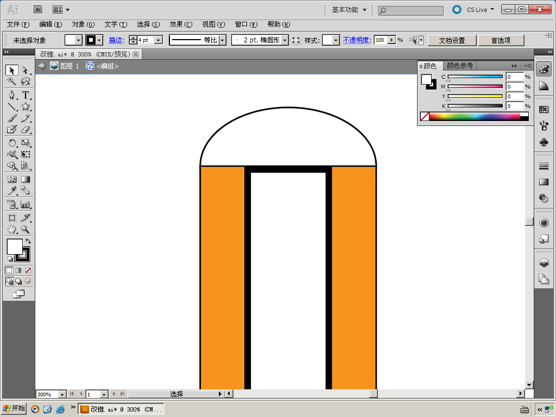Open the zoom level dropdown
This screenshot has height=417, width=556.
click(x=61, y=394)
